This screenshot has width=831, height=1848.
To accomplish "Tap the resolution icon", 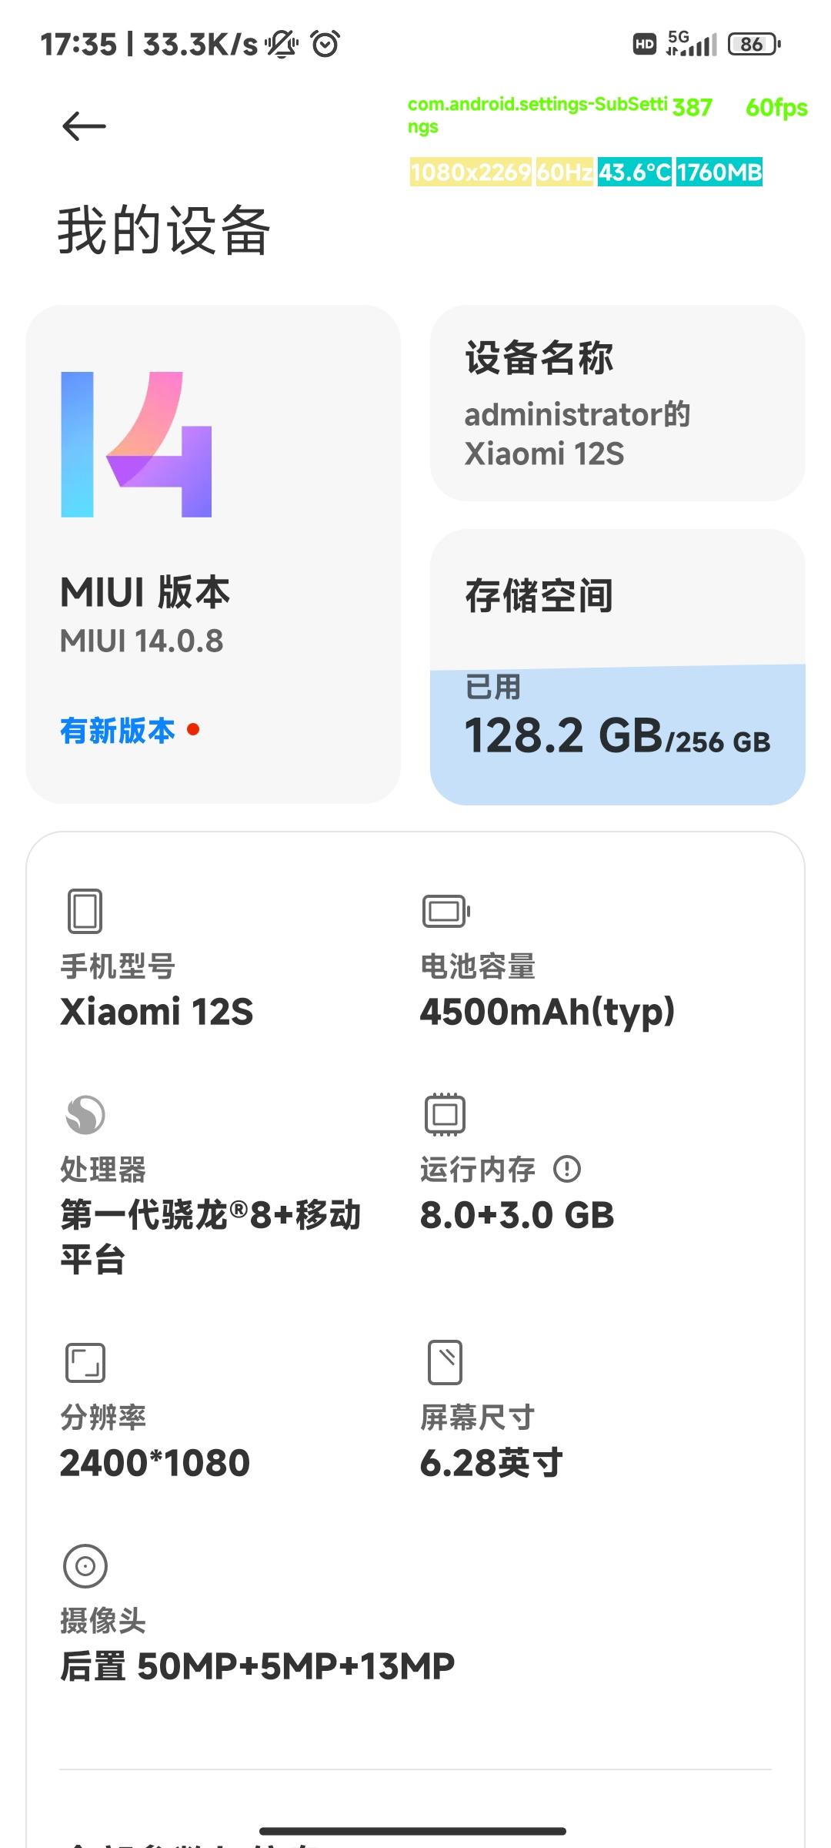I will [85, 1363].
